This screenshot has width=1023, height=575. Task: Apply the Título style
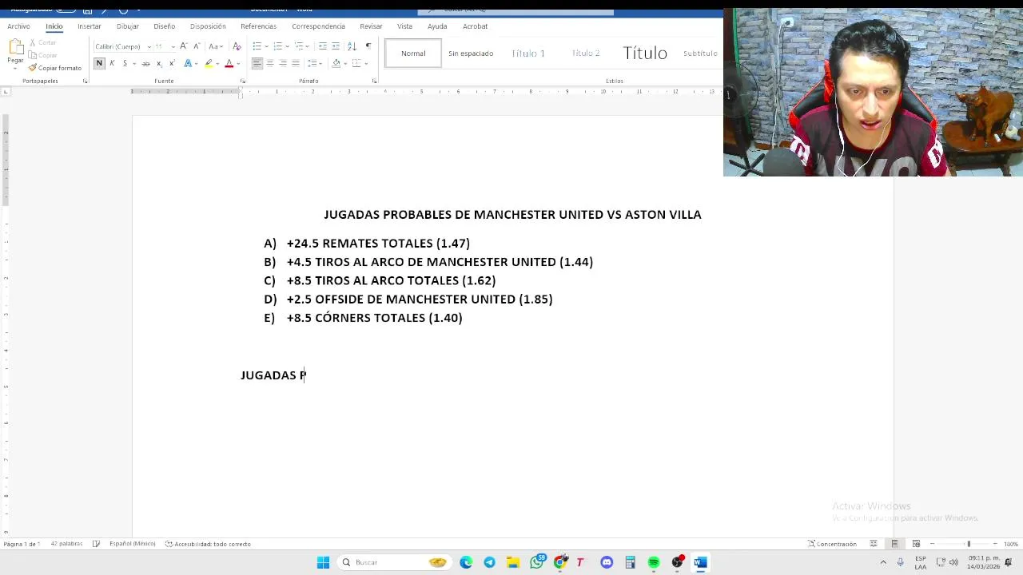click(645, 54)
